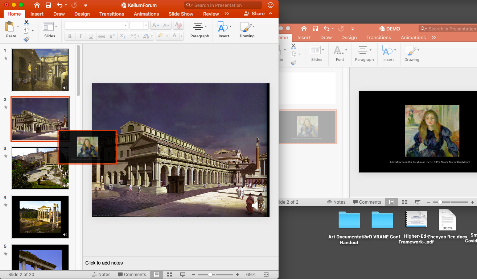The image size is (477, 279).
Task: Apply superscript formatting in KellumForum
Action: (x=112, y=36)
